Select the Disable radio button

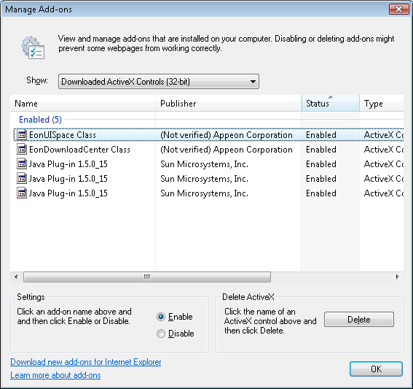[x=161, y=334]
